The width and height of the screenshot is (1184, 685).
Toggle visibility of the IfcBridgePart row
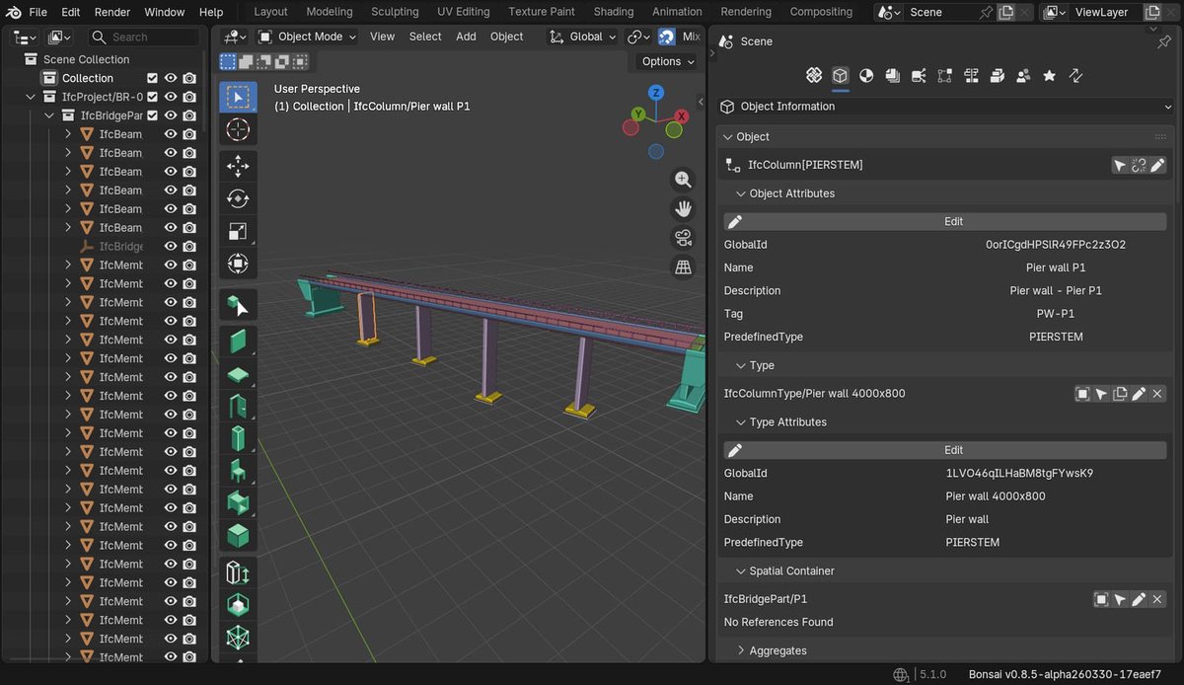[171, 115]
